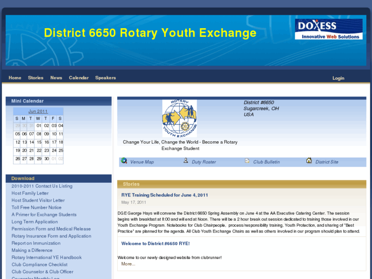Viewport: 372px width, 279px height.
Task: Open the Calendar navigation tab
Action: pyautogui.click(x=79, y=78)
